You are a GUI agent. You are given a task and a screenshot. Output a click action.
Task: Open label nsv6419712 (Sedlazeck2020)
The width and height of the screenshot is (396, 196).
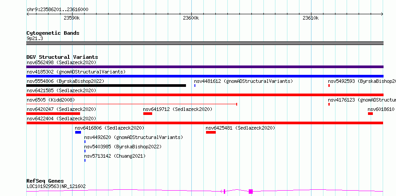[178, 109]
